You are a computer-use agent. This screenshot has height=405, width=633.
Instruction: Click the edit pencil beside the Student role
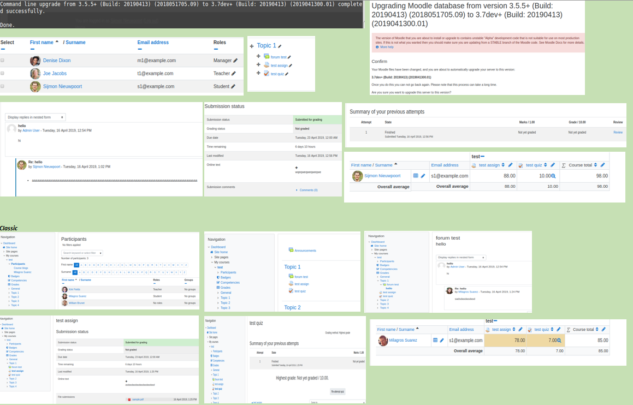(233, 86)
